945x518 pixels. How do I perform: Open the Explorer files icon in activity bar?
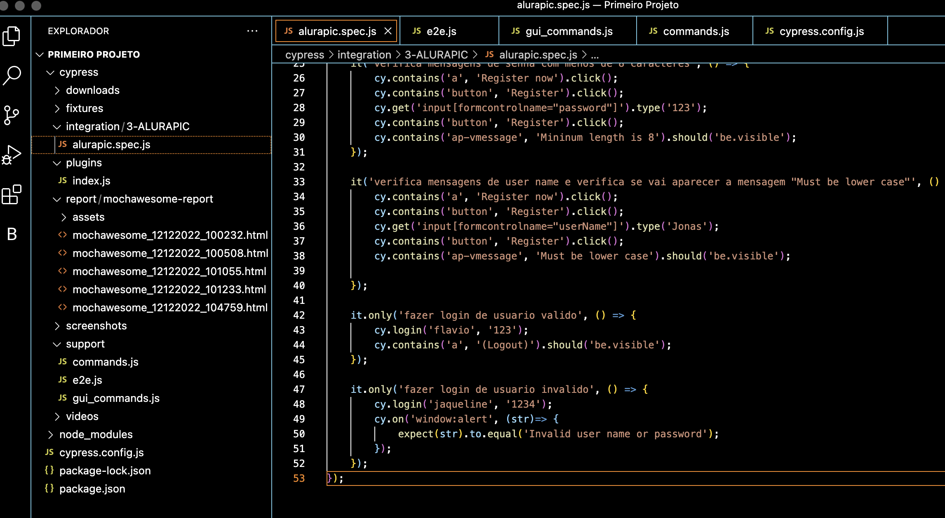[12, 36]
